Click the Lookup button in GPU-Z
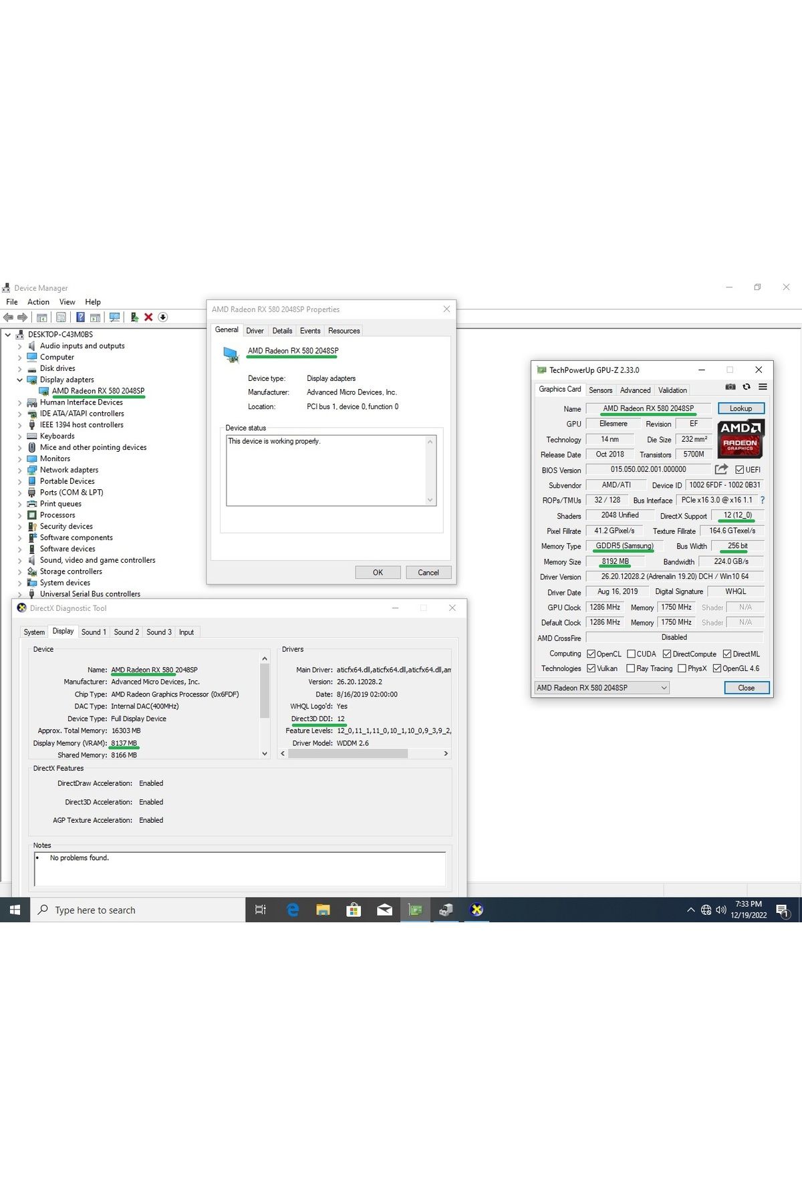 tap(741, 408)
